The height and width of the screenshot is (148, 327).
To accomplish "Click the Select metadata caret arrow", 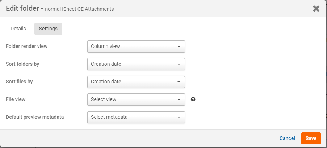I will pyautogui.click(x=179, y=117).
